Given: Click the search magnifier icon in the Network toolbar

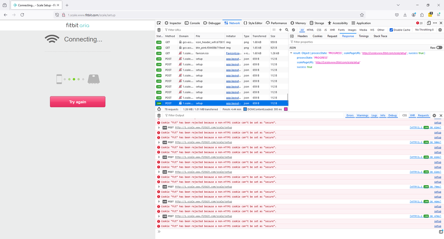Looking at the screenshot, I should [287, 30].
